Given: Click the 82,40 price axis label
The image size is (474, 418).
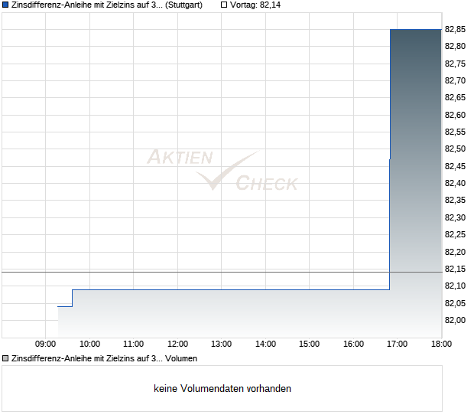Looking at the screenshot, I should [x=455, y=183].
